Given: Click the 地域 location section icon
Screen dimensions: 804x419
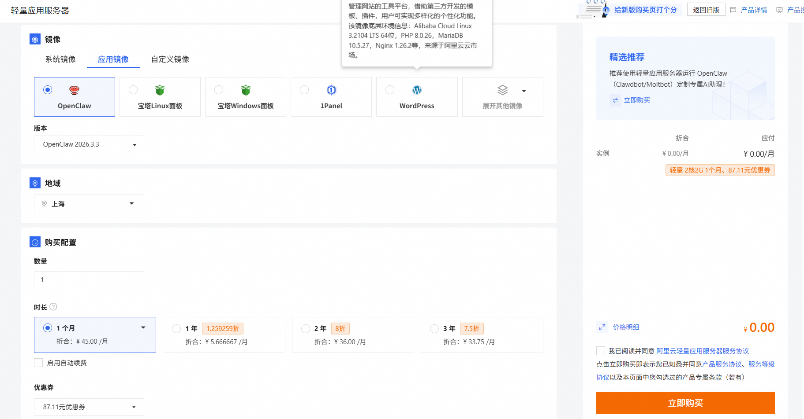Looking at the screenshot, I should pyautogui.click(x=35, y=183).
